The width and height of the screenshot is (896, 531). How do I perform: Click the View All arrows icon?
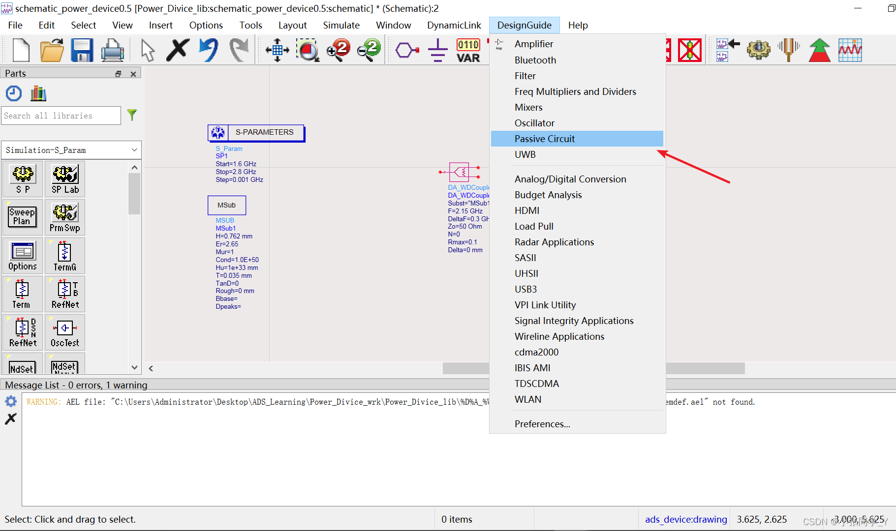click(x=278, y=50)
